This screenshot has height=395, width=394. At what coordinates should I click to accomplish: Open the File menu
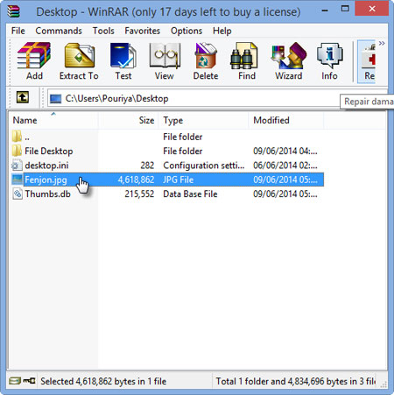click(18, 31)
